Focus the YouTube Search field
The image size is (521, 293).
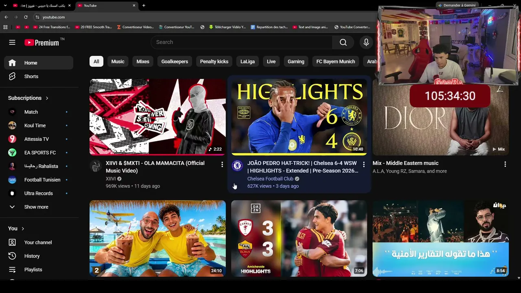[242, 42]
